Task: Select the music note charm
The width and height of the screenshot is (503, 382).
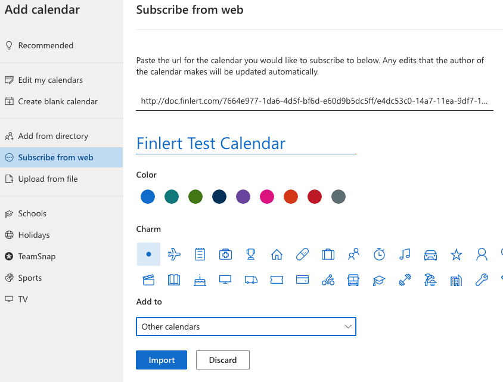Action: [405, 254]
